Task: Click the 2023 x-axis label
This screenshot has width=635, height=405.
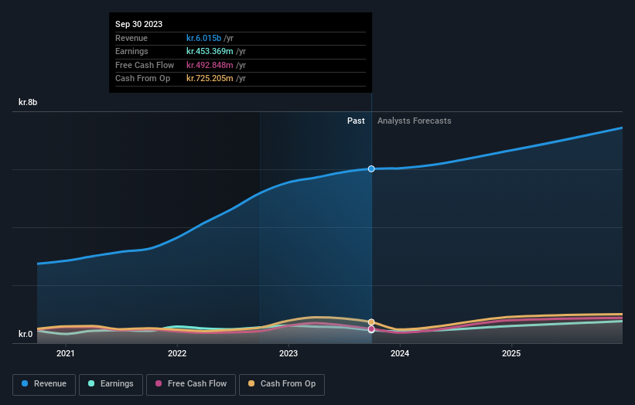Action: click(288, 353)
